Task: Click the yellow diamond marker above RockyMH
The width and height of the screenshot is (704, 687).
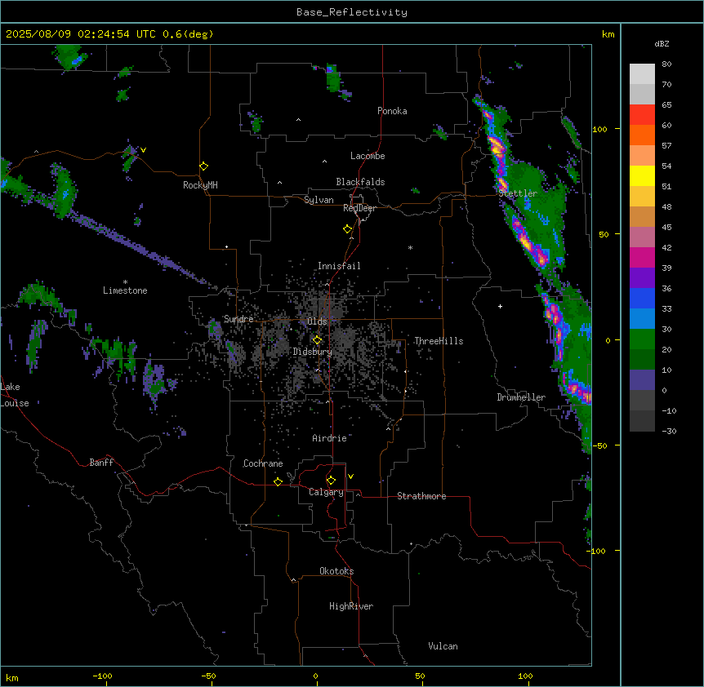Action: [x=203, y=166]
